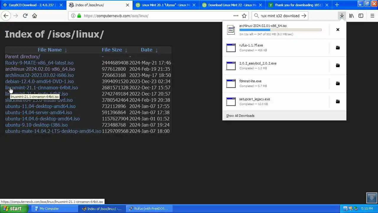
Task: Open the setupcert_legacy.exe download entry
Action: pyautogui.click(x=276, y=101)
